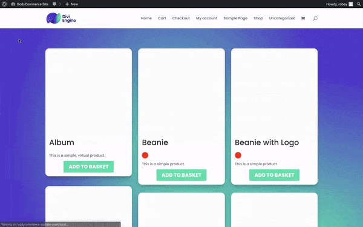Click the Beanie product image area
The width and height of the screenshot is (363, 227).
[181, 93]
